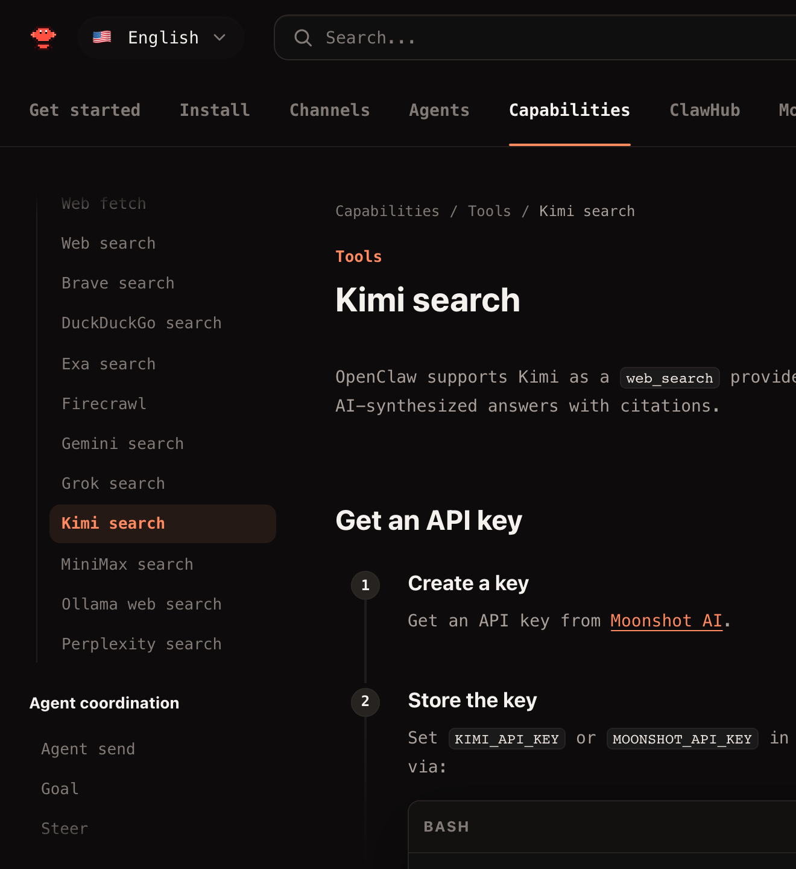
Task: Open the ClawHub tab
Action: pos(705,110)
